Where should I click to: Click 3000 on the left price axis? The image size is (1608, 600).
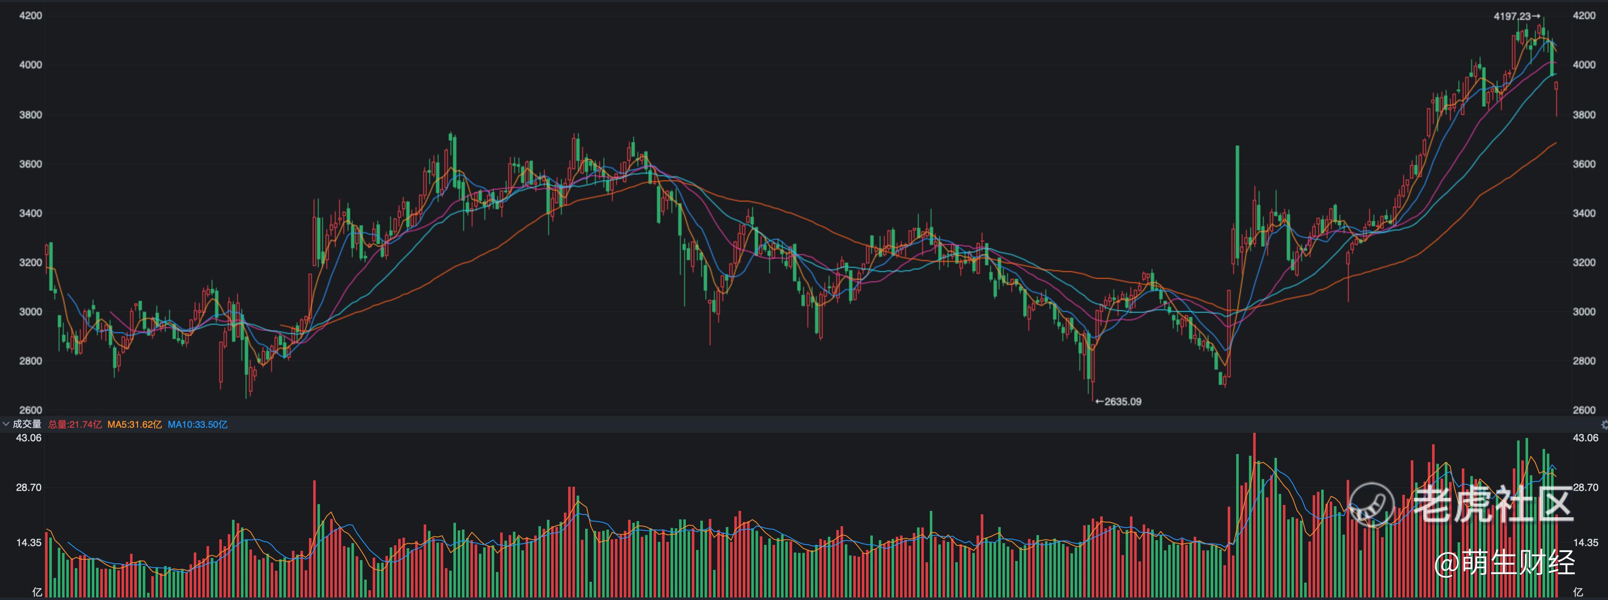point(31,311)
